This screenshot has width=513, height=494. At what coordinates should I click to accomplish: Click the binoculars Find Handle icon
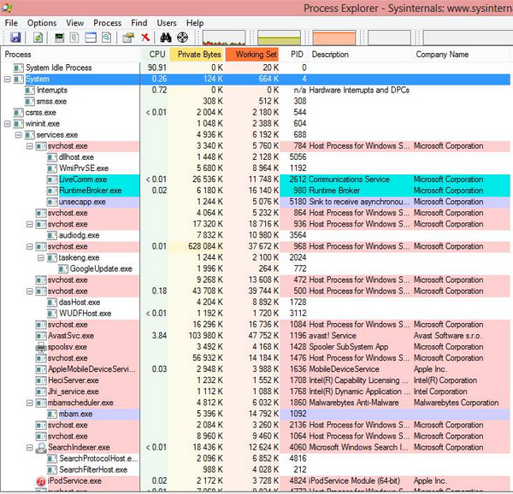tap(166, 38)
